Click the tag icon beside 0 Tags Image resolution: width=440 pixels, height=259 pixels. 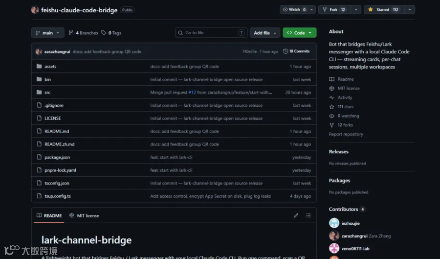click(x=104, y=33)
